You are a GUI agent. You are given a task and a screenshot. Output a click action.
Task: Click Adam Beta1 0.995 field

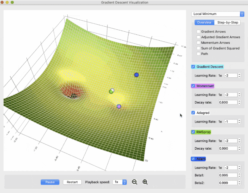[x=228, y=175]
